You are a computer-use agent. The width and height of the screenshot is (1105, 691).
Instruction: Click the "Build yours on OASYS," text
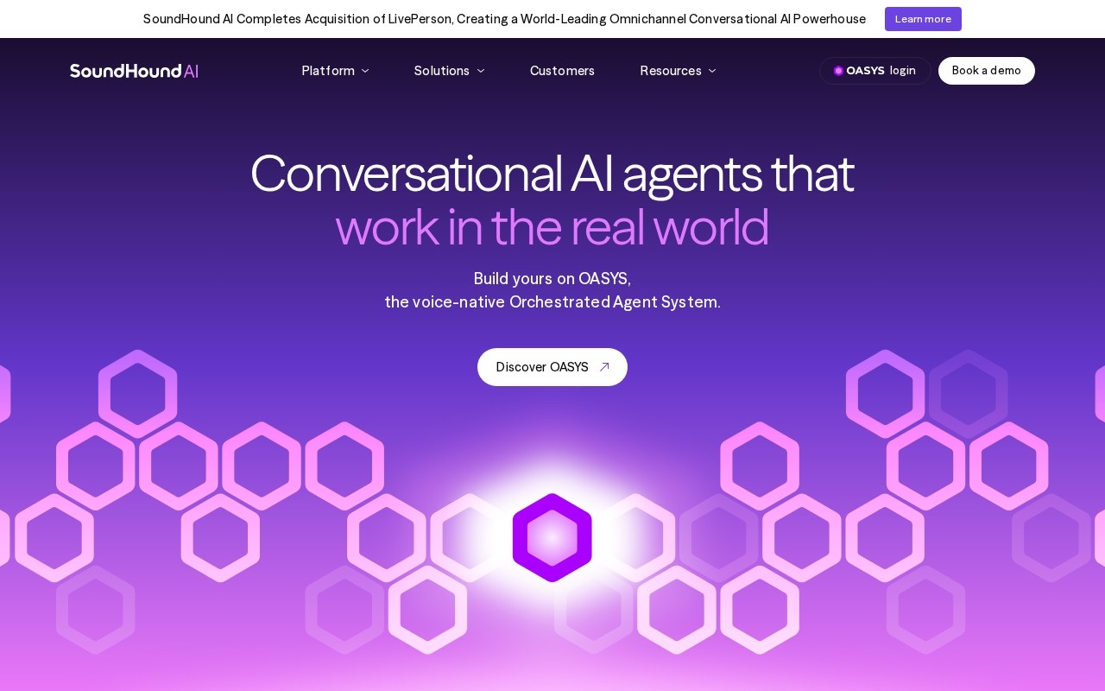(552, 279)
